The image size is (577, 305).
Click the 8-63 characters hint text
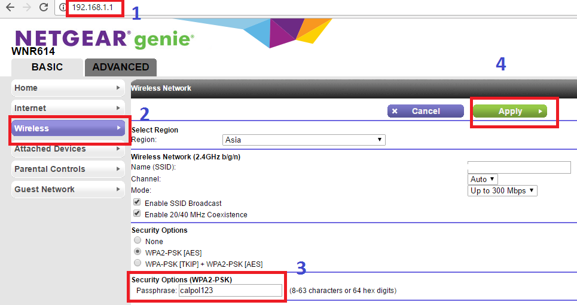point(343,291)
